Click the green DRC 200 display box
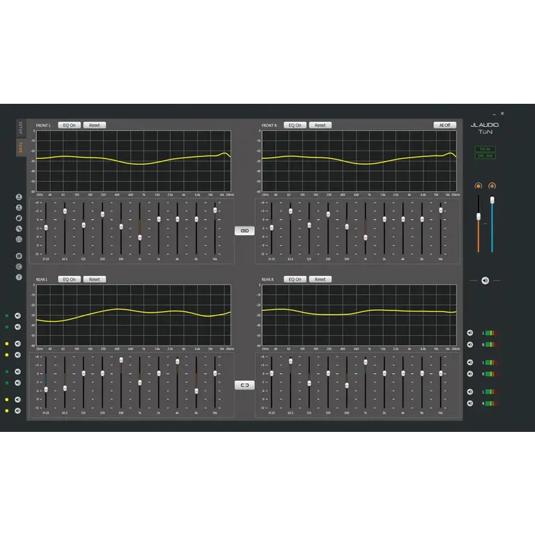Image resolution: width=535 pixels, height=535 pixels. pos(485,156)
